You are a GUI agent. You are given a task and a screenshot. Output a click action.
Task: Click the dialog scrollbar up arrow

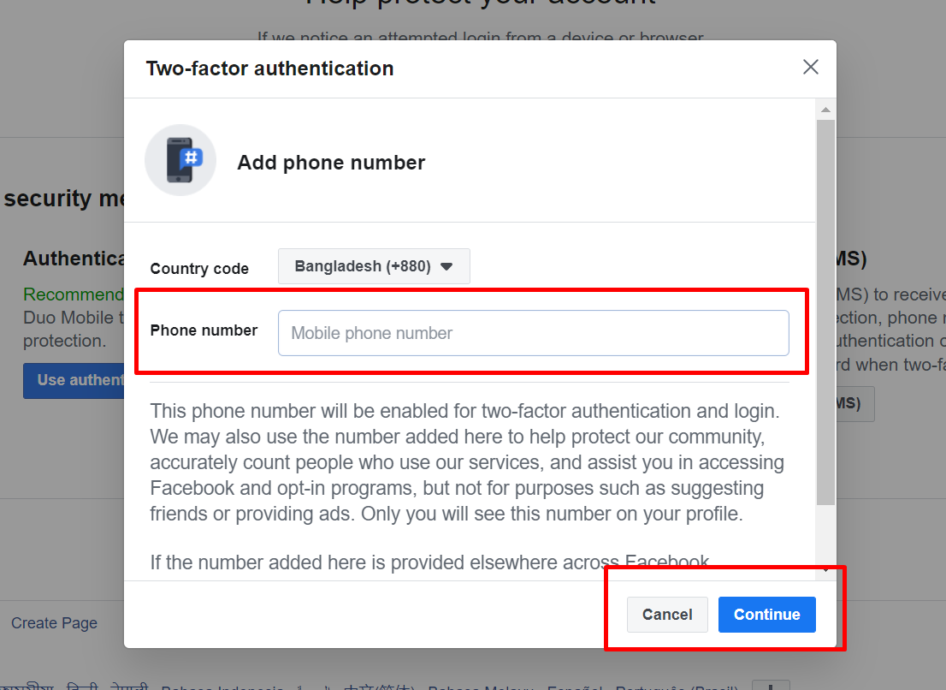pos(825,110)
